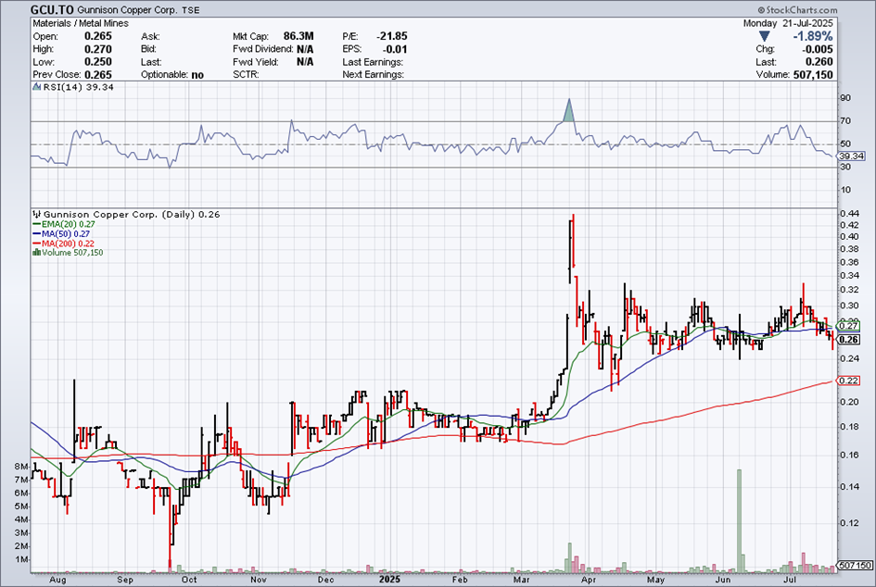
Task: Click the Apr month label on the time axis
Action: (x=589, y=580)
